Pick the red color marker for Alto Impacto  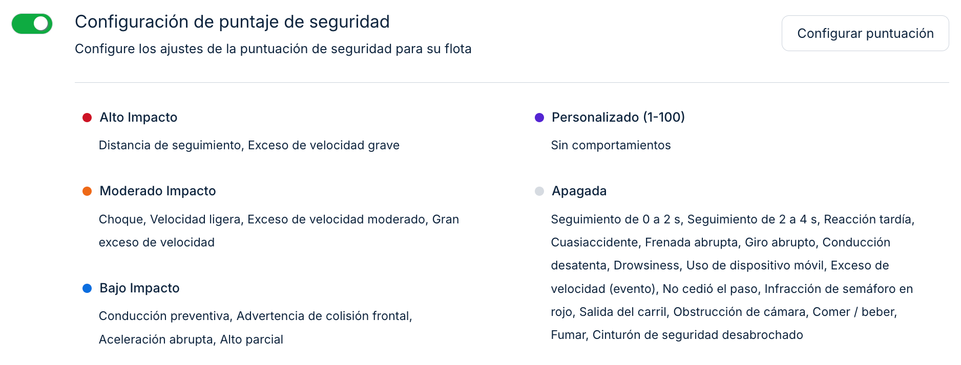87,117
